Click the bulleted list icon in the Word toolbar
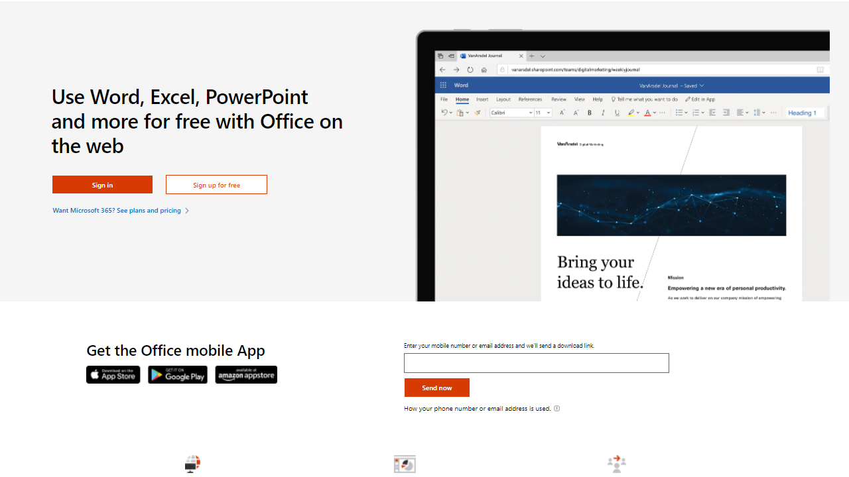 tap(679, 113)
